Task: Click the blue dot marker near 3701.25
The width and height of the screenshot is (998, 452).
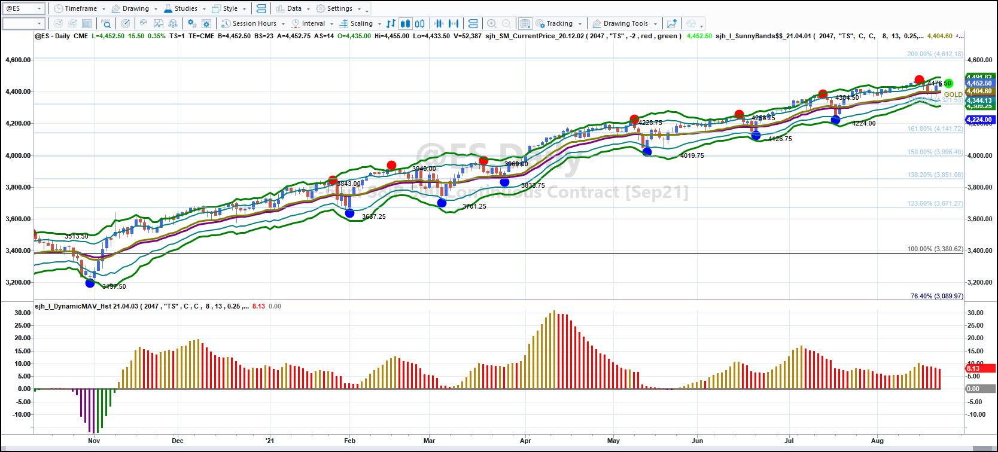Action: (442, 203)
